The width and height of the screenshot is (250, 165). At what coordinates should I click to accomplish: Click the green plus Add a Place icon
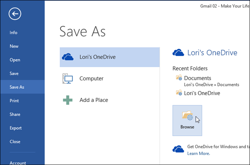click(68, 100)
